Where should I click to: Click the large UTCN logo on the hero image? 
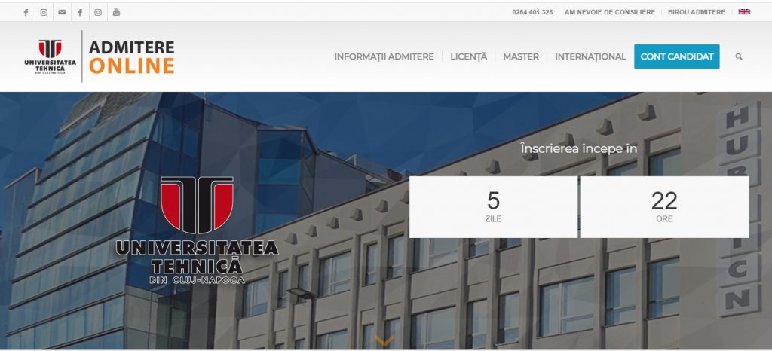click(197, 230)
